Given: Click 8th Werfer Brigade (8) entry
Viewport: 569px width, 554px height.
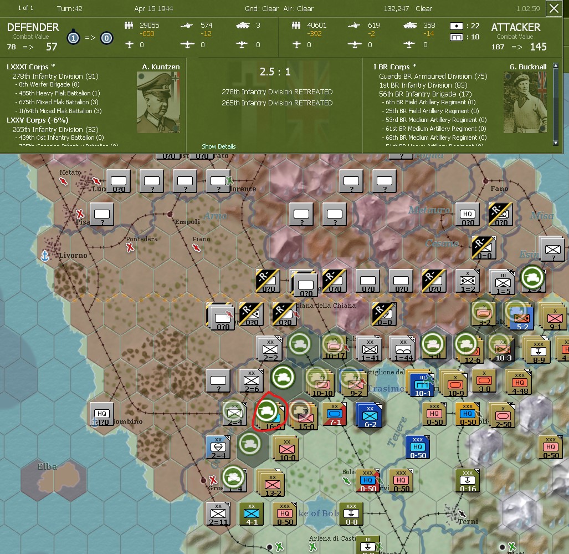Looking at the screenshot, I should click(48, 84).
